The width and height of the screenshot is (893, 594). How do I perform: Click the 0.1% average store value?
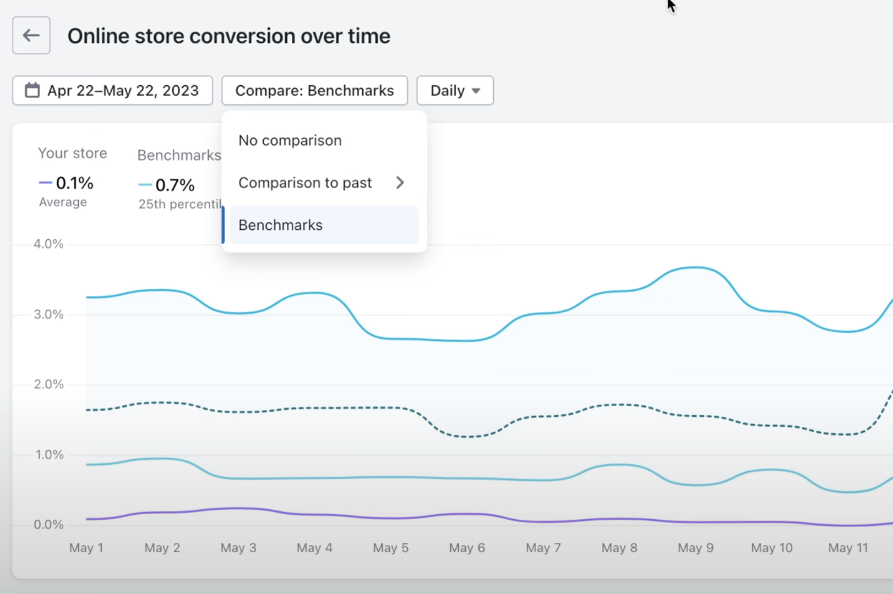[75, 183]
